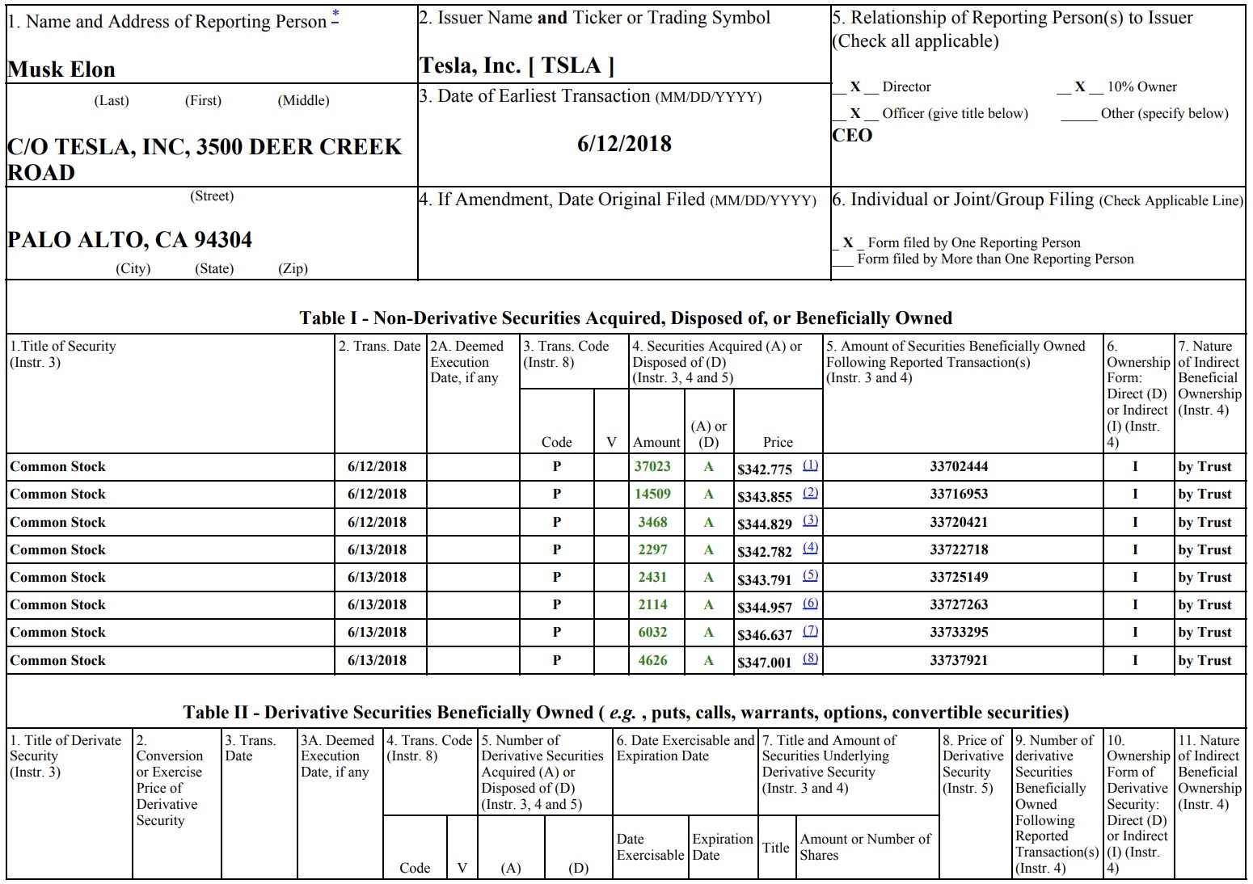Select the 33737921 beneficially owned amount
Screen dimensions: 1253x884
pyautogui.click(x=959, y=660)
